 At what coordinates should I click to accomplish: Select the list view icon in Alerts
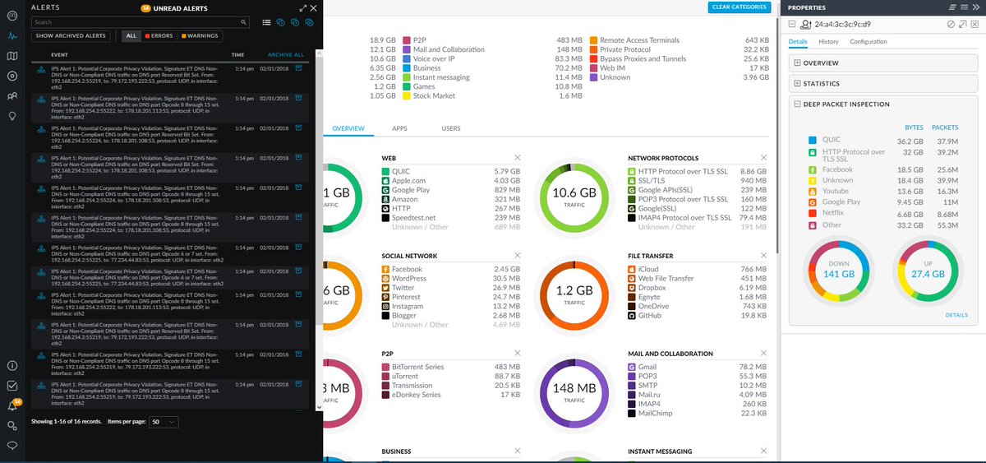(266, 22)
